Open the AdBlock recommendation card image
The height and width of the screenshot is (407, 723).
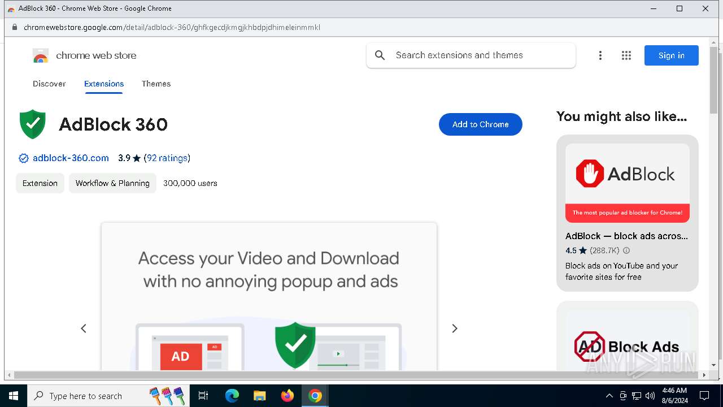click(x=628, y=183)
